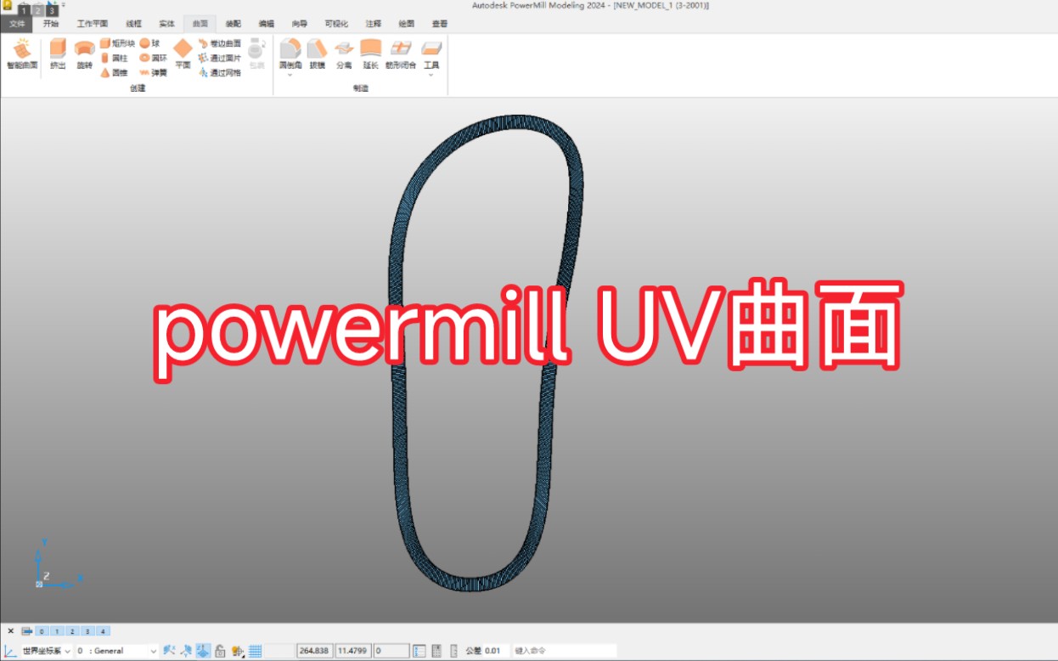Click the 键入命令 command input box
This screenshot has width=1058, height=661.
pyautogui.click(x=564, y=651)
